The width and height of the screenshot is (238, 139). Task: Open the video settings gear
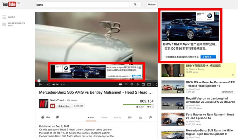[x=132, y=84]
